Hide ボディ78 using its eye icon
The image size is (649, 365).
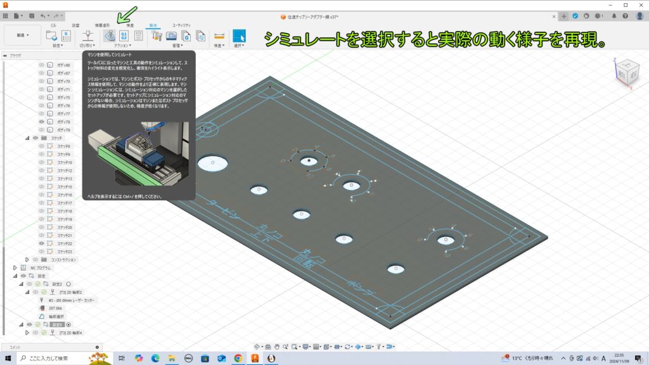[41, 122]
